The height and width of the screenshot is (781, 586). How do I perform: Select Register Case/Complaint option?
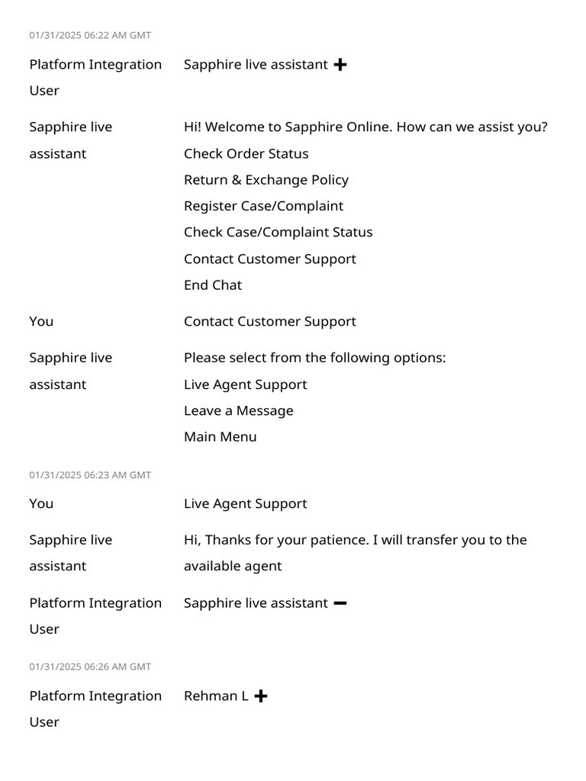point(263,206)
